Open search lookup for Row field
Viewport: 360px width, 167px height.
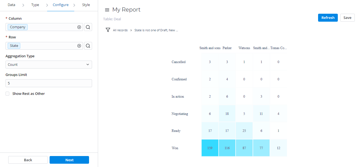pos(88,46)
